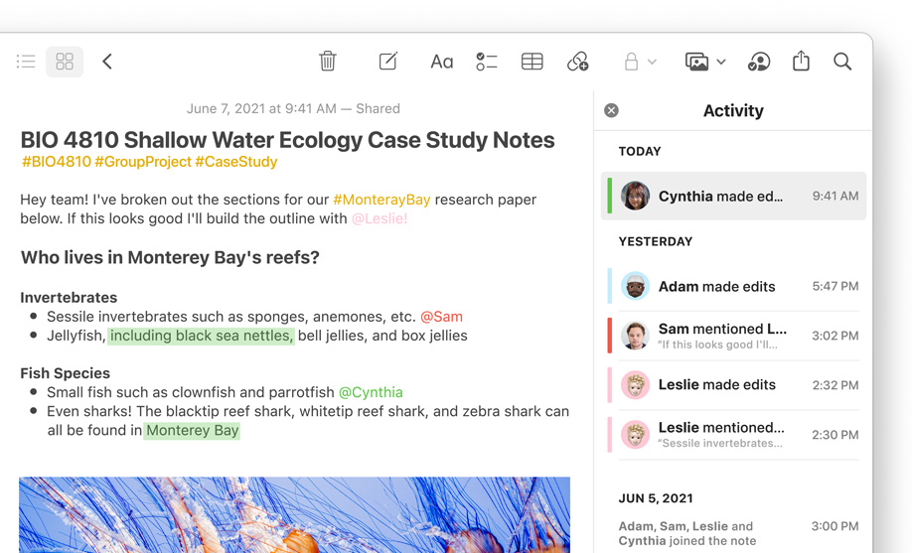912x553 pixels.
Task: Create a new note with compose icon
Action: click(388, 62)
